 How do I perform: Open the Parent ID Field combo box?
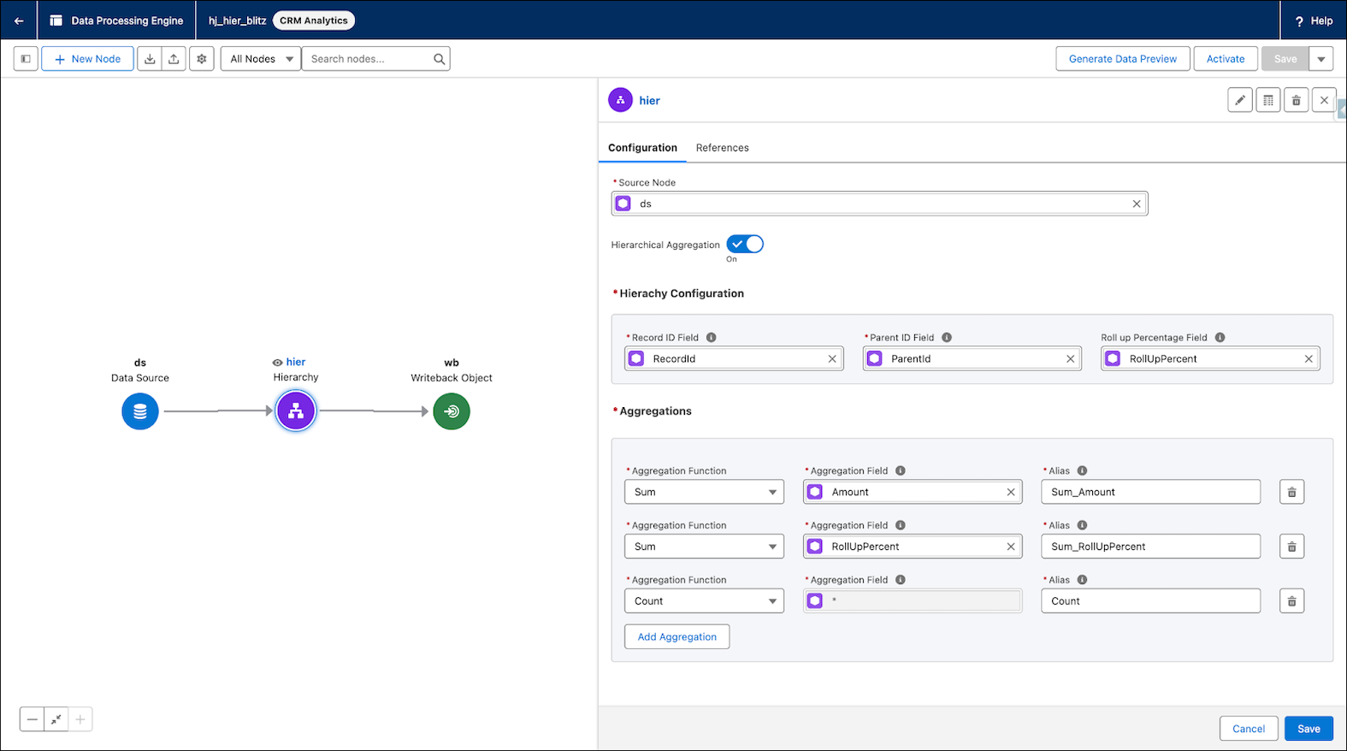click(972, 358)
